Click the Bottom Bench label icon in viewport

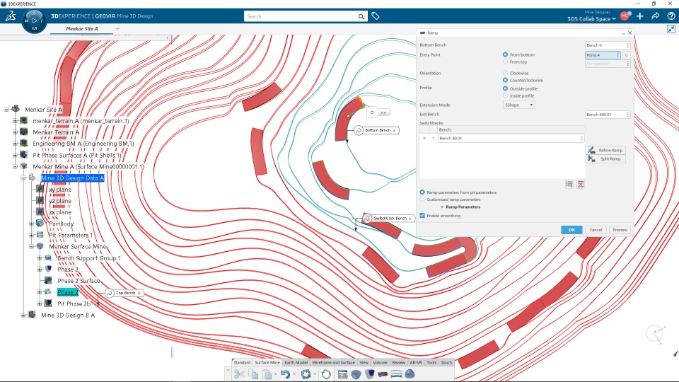(x=359, y=130)
